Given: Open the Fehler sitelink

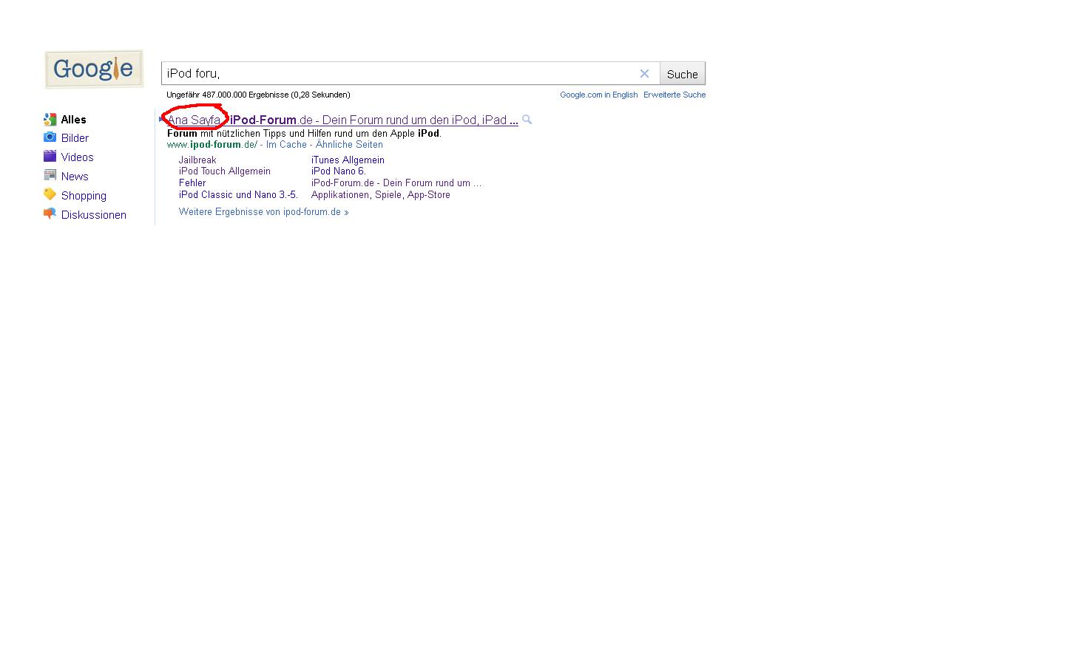Looking at the screenshot, I should (192, 183).
